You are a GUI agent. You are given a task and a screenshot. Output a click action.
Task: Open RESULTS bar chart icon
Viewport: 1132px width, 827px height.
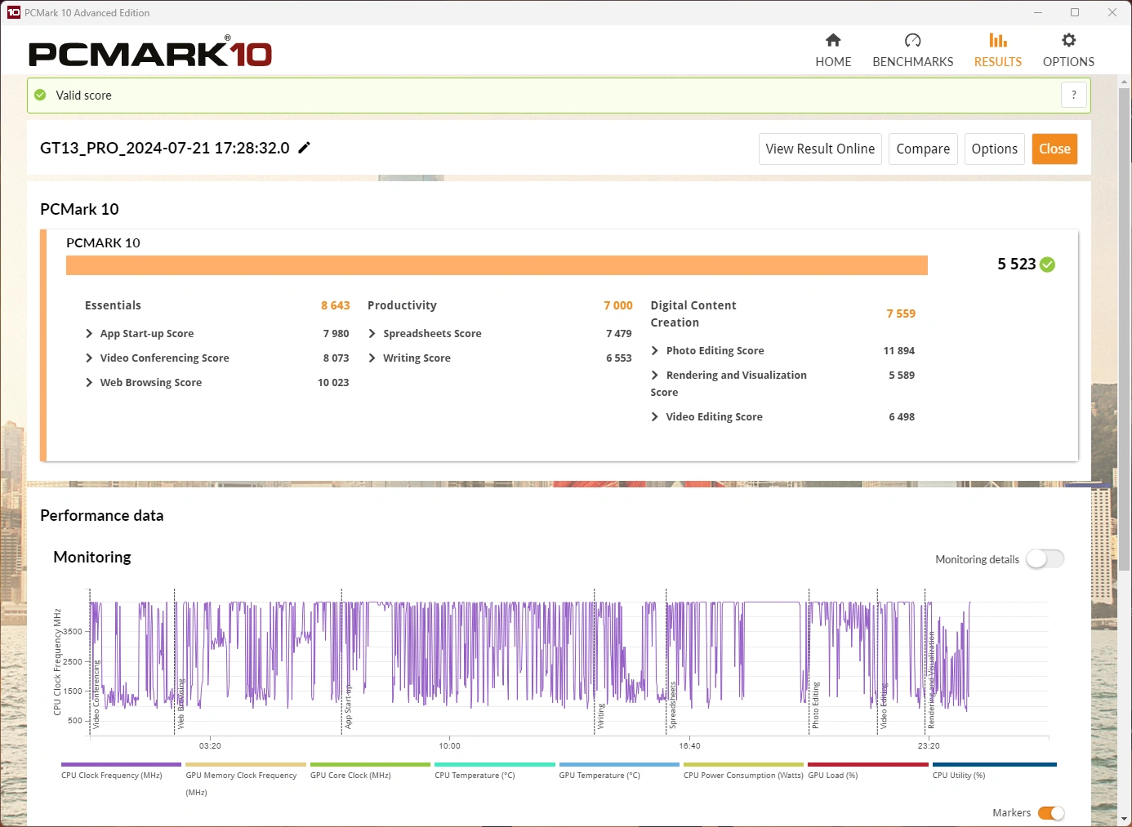998,40
